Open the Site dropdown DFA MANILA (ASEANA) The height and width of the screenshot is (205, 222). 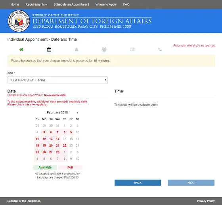point(57,80)
